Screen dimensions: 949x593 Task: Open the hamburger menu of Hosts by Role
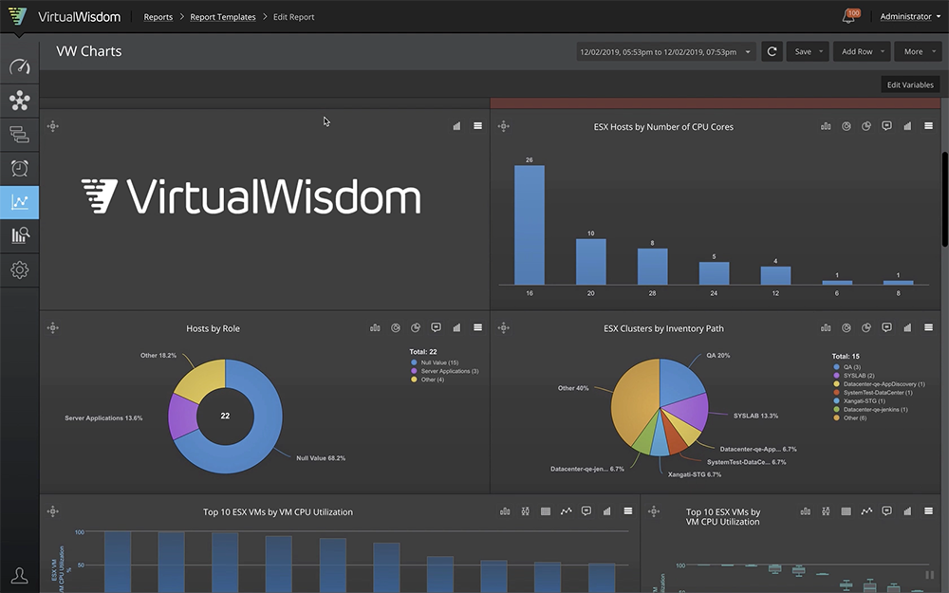(477, 327)
